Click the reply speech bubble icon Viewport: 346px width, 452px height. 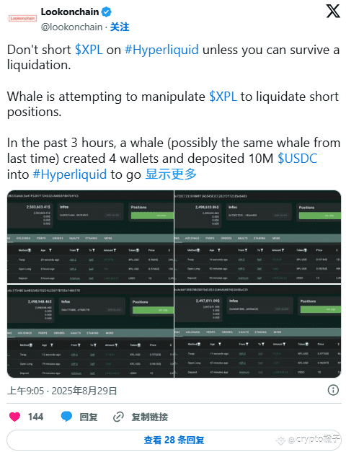[x=66, y=417]
